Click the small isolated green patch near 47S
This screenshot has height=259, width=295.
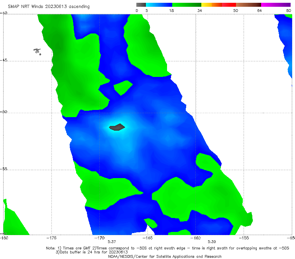pos(123,88)
